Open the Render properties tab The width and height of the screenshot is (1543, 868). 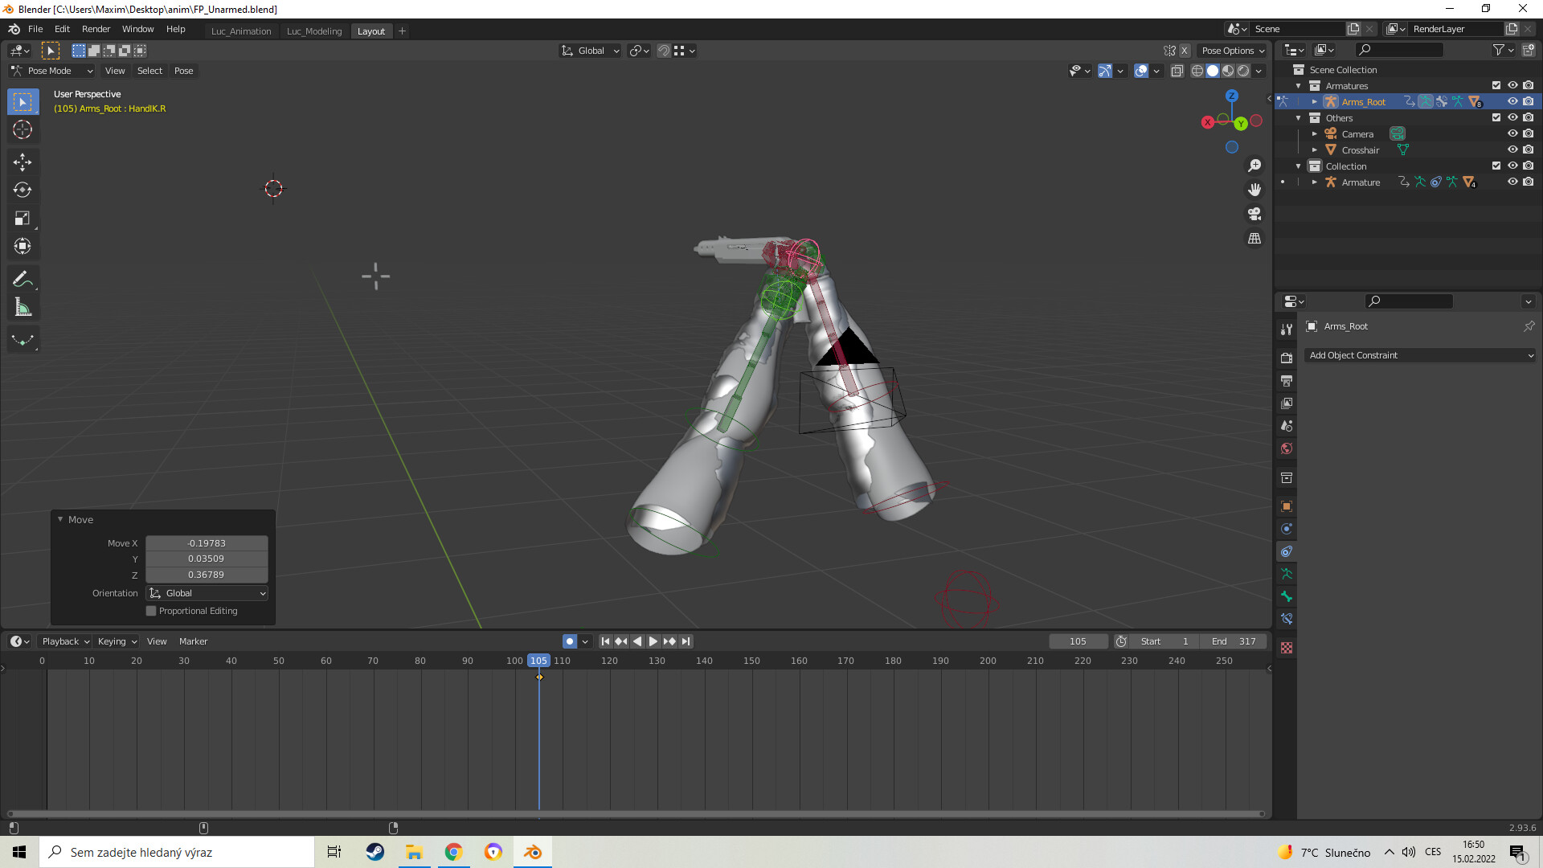(1287, 358)
